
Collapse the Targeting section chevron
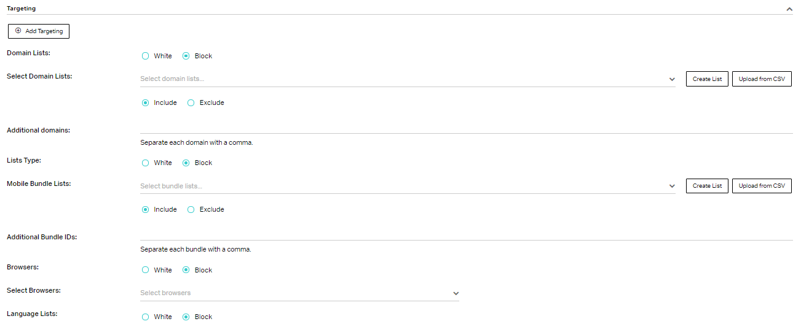click(789, 9)
